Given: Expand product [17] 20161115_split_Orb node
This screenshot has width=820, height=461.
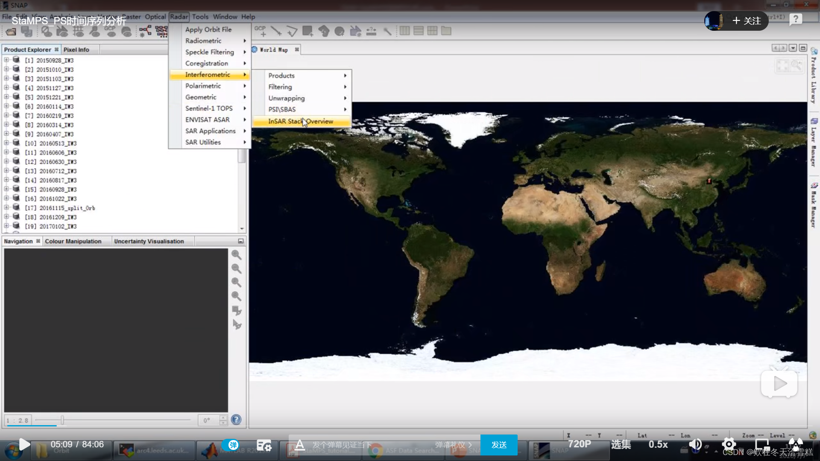Looking at the screenshot, I should point(6,208).
